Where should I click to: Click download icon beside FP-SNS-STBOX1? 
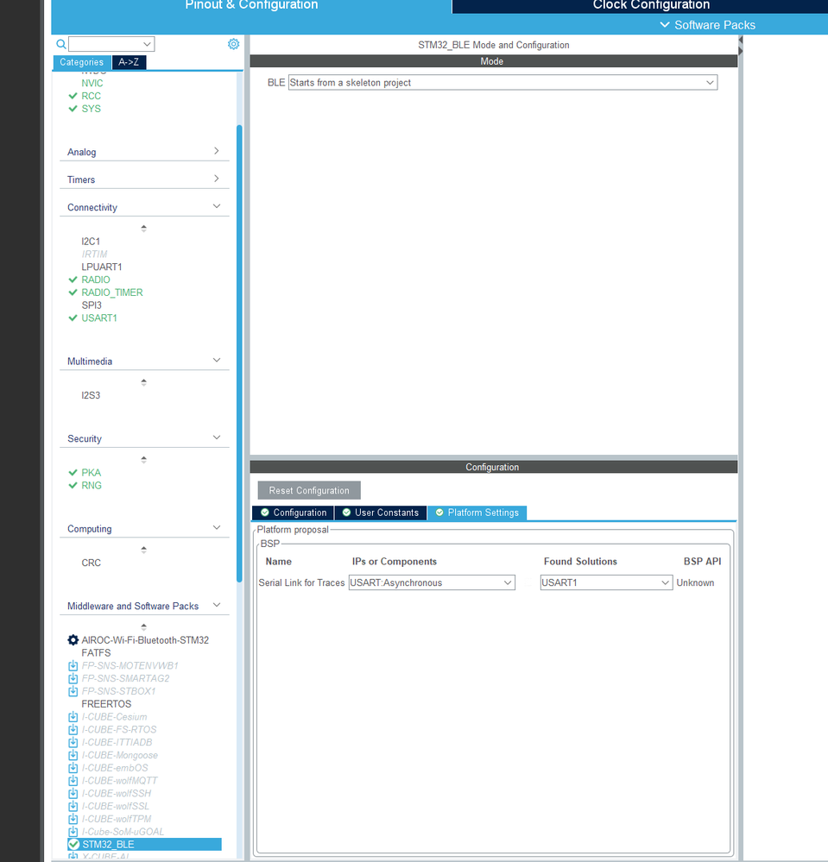[73, 691]
